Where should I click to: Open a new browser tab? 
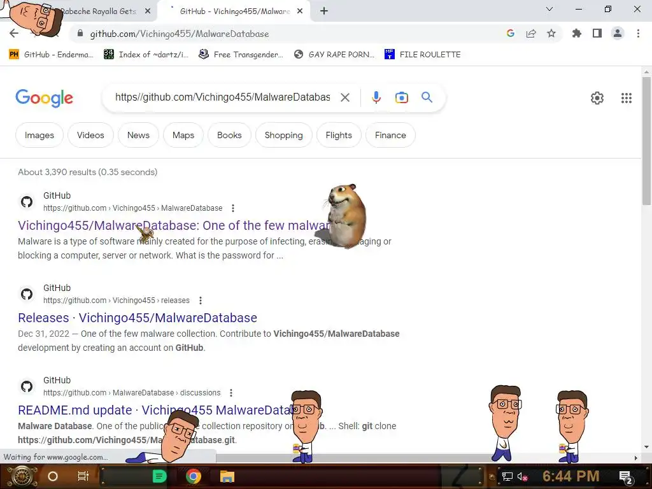coord(324,11)
